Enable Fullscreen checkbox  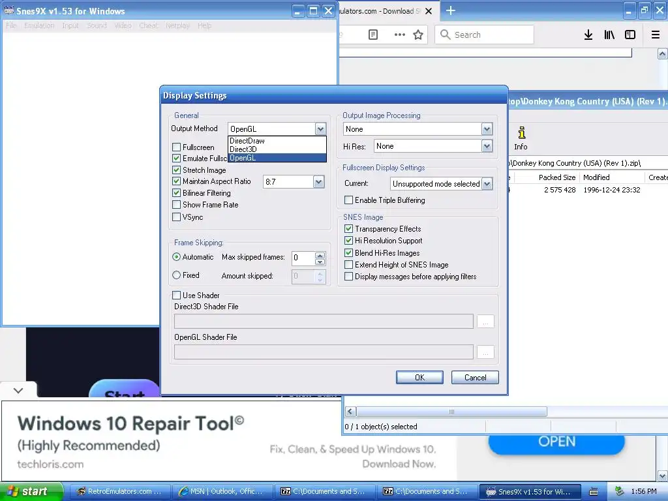[x=176, y=147]
